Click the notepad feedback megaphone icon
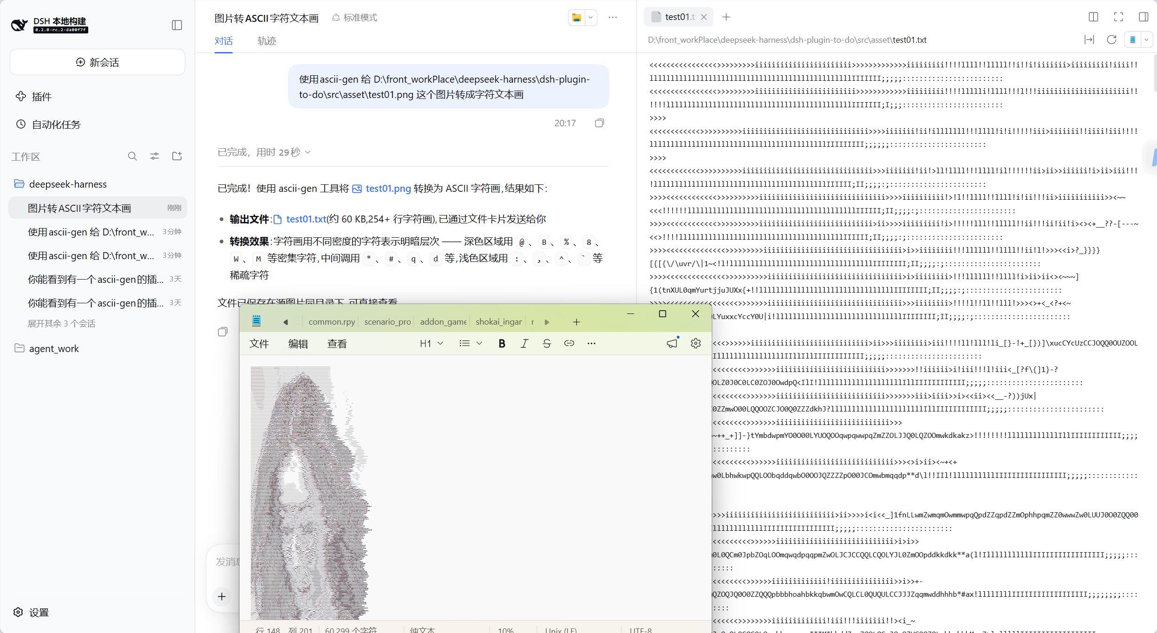This screenshot has height=633, width=1157. tap(672, 344)
